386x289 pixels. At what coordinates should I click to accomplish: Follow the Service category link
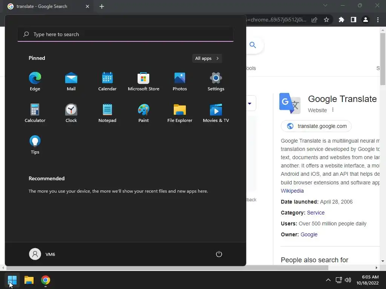point(316,213)
